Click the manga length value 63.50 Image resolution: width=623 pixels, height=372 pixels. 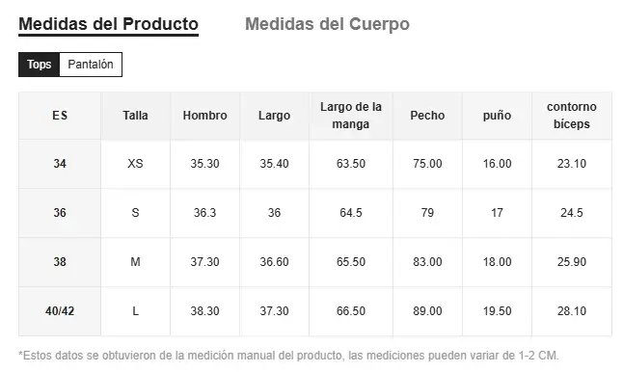click(x=351, y=164)
